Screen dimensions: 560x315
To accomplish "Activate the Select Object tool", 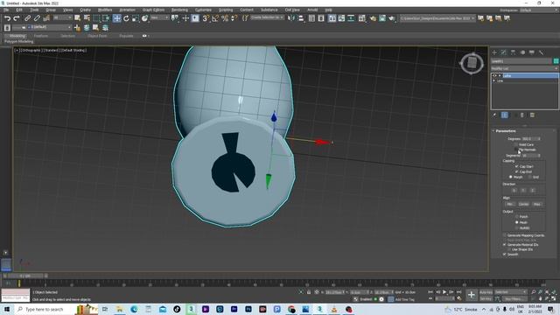I will pyautogui.click(x=78, y=18).
